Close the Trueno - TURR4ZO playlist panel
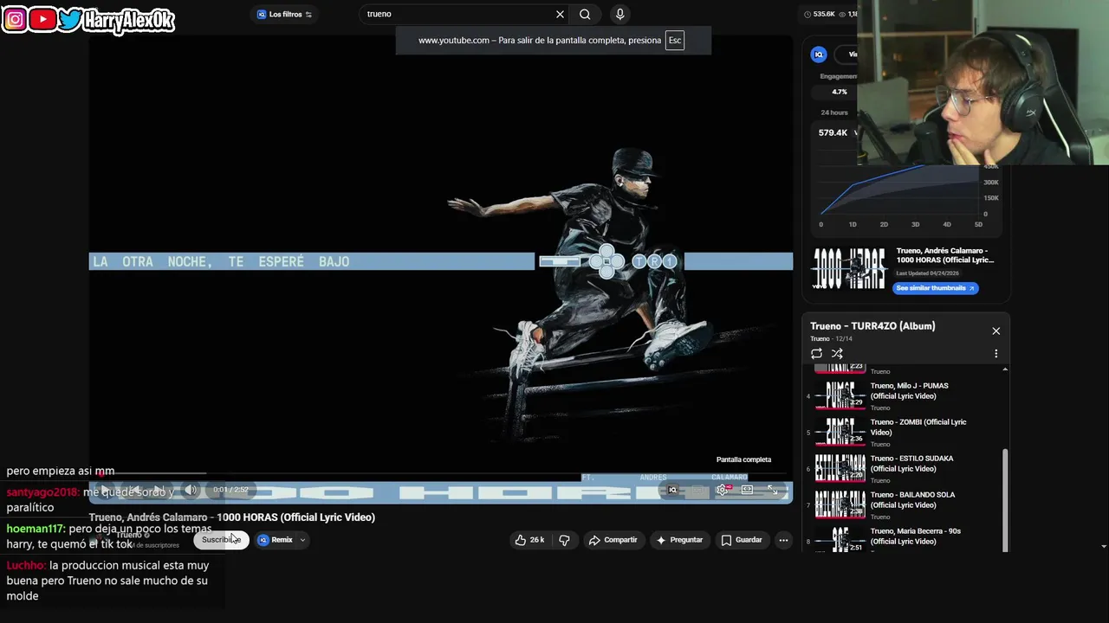The width and height of the screenshot is (1109, 623). coord(996,331)
